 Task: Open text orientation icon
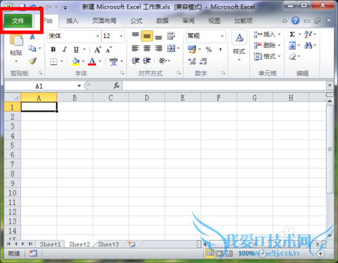(x=163, y=61)
